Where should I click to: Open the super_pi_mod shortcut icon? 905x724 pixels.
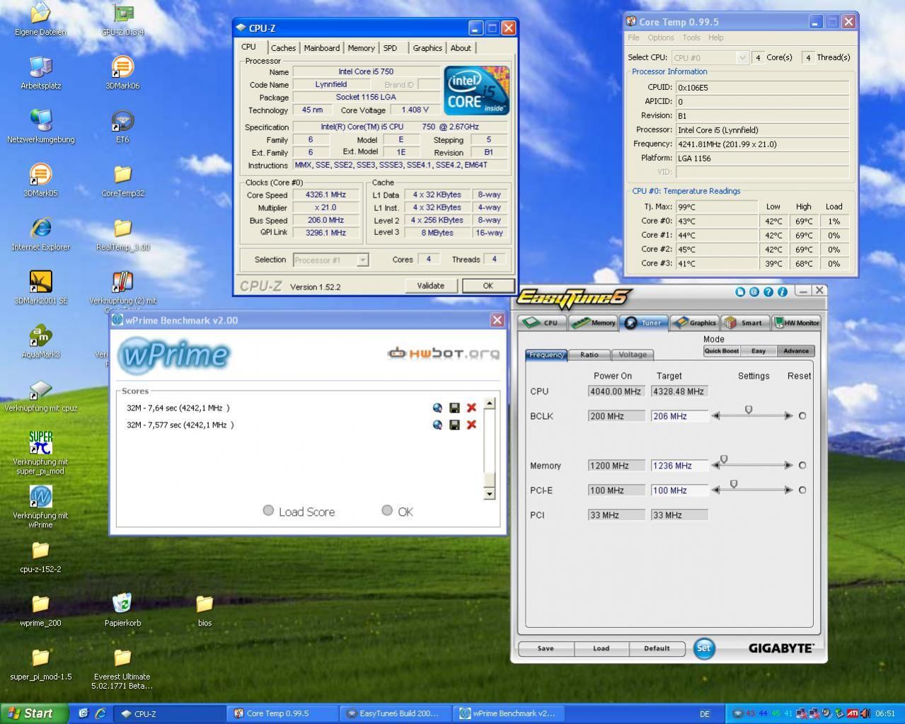tap(40, 442)
